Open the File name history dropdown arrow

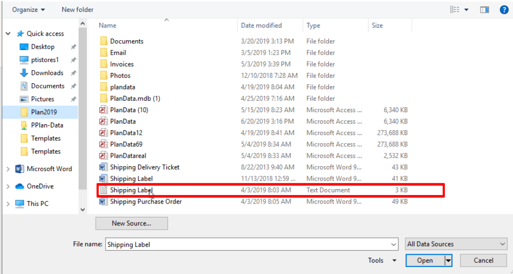pyautogui.click(x=393, y=244)
